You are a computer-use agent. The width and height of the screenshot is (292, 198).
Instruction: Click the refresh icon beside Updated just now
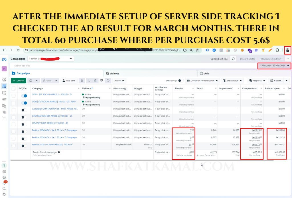click(233, 59)
